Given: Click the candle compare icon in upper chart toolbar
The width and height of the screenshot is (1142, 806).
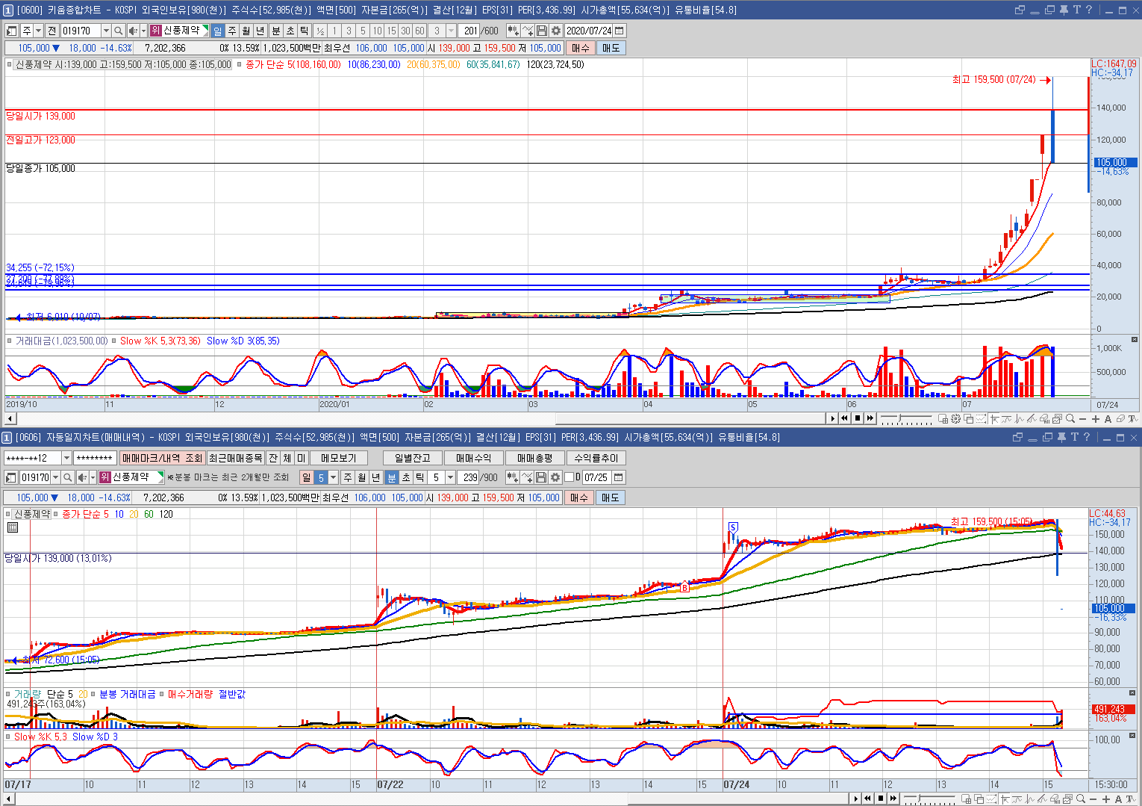Looking at the screenshot, I should click(x=513, y=31).
